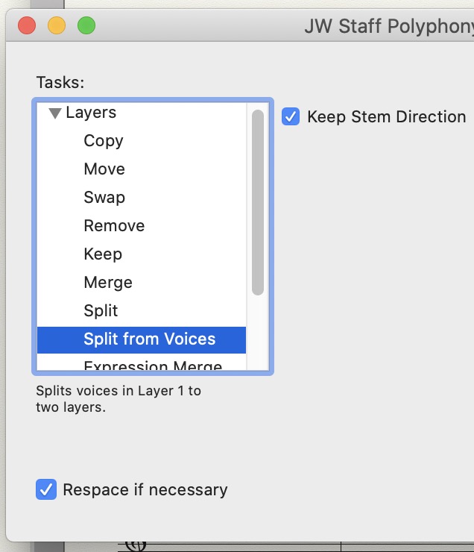The image size is (474, 552).
Task: Click the highlighted Split from Voices item
Action: pyautogui.click(x=149, y=339)
